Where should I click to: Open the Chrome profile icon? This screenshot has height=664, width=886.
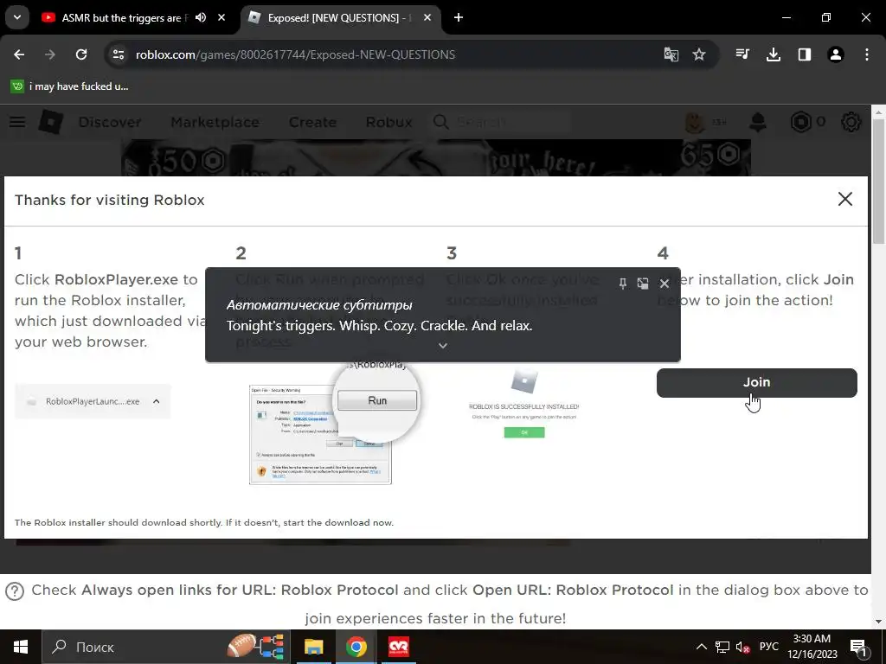(x=835, y=54)
